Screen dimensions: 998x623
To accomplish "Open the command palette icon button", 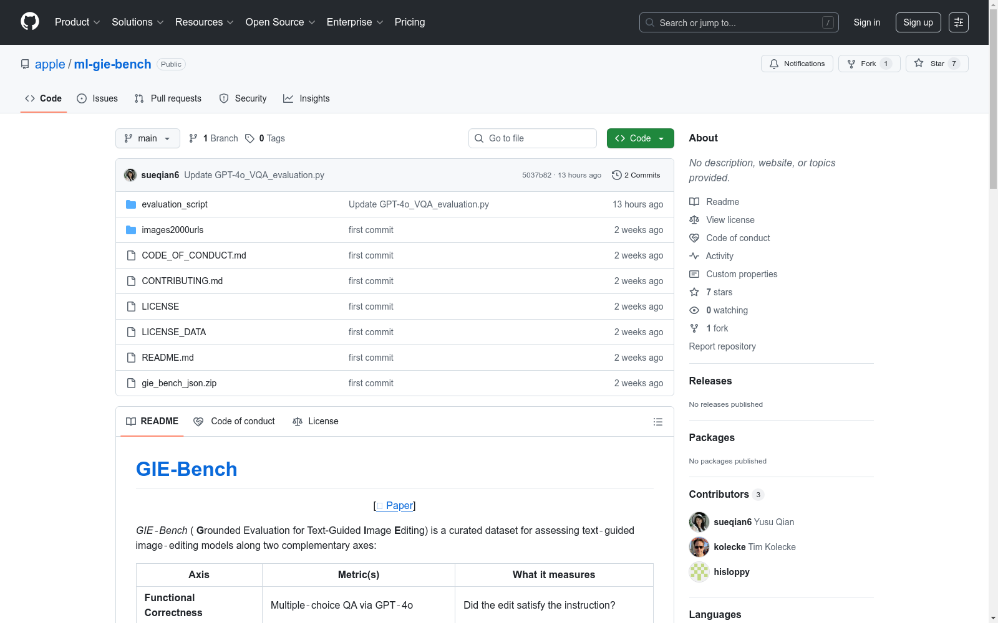I will 959,22.
